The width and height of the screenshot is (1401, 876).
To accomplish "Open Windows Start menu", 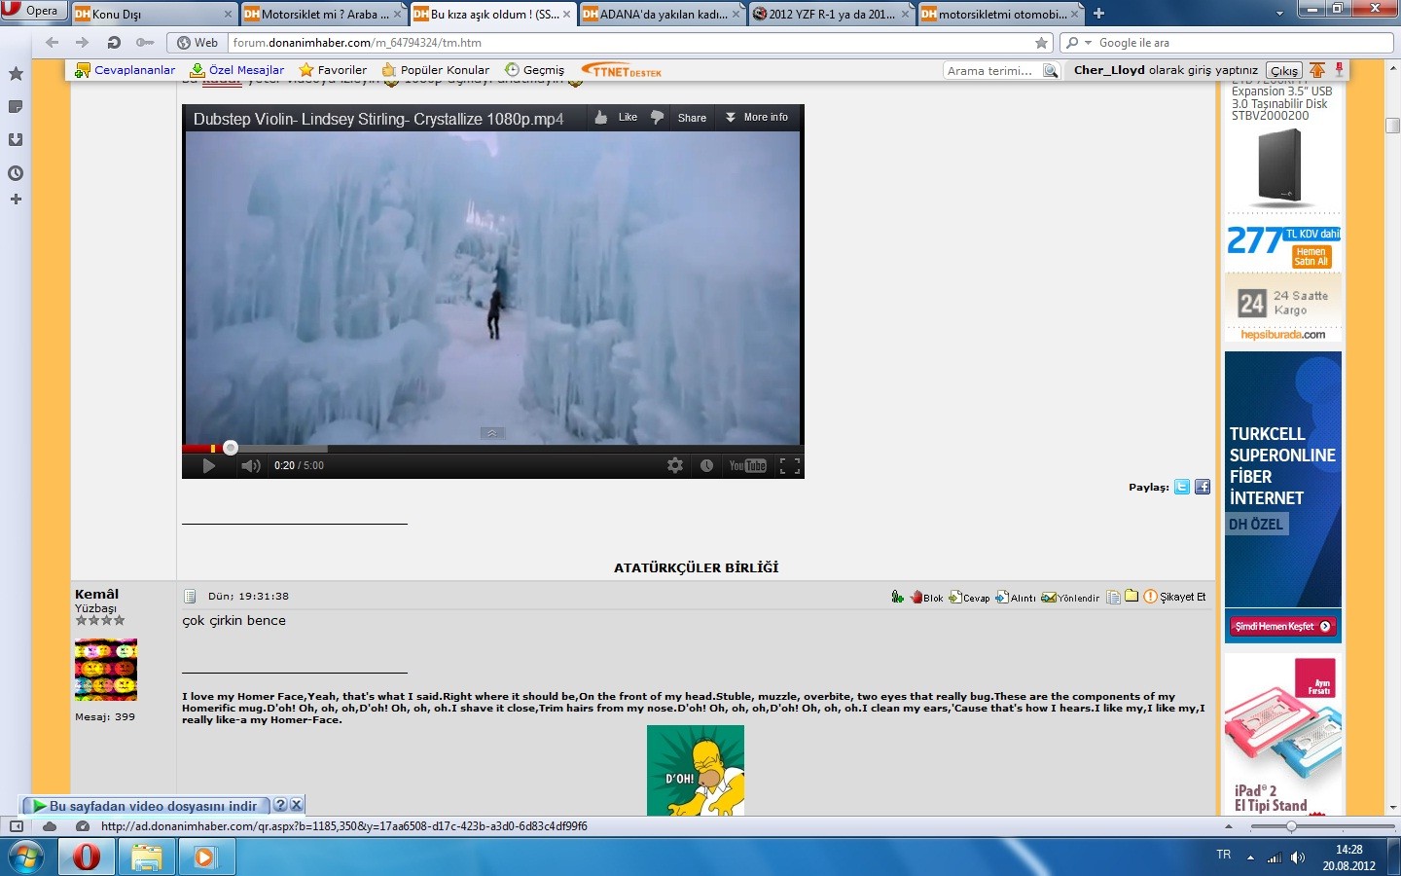I will pos(26,857).
